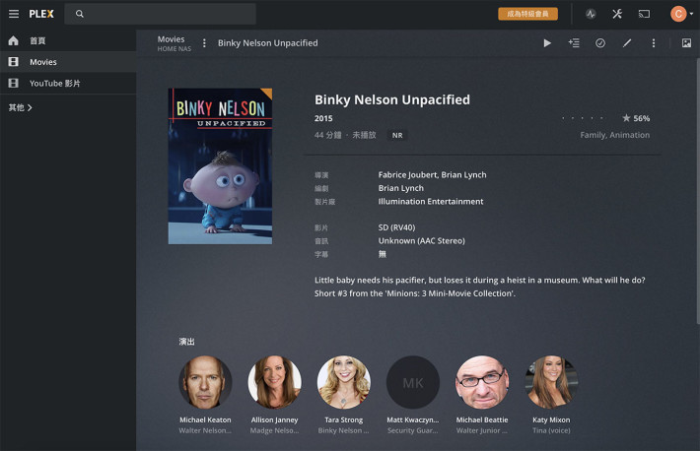This screenshot has width=700, height=451.
Task: Add the movie to the play queue
Action: click(574, 42)
